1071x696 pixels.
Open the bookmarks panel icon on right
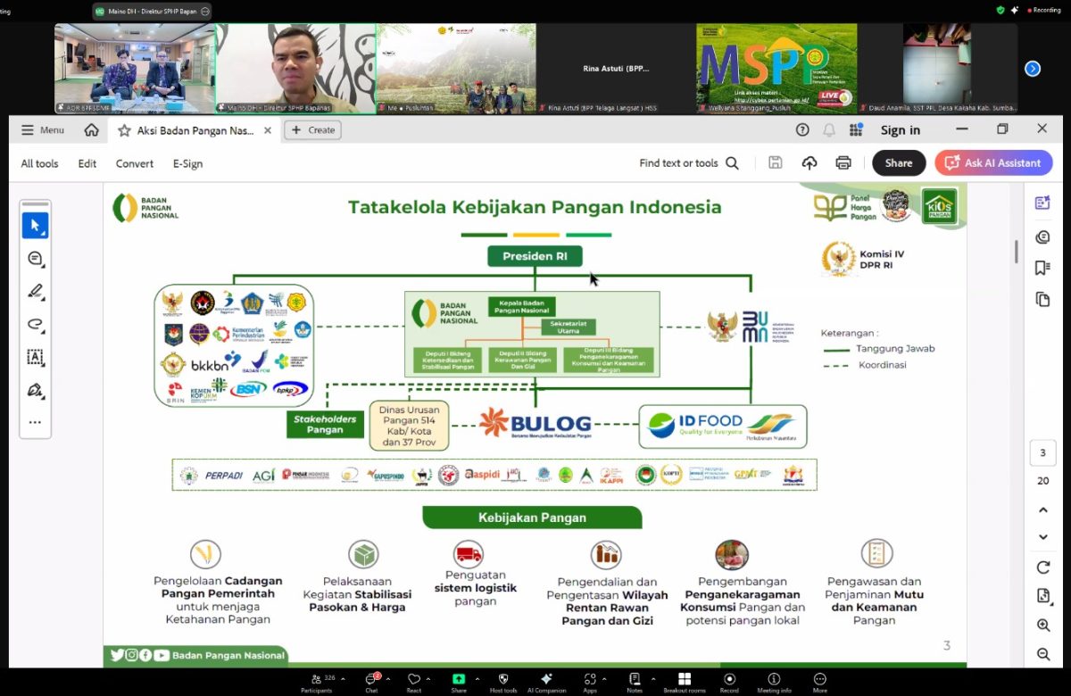click(x=1042, y=268)
